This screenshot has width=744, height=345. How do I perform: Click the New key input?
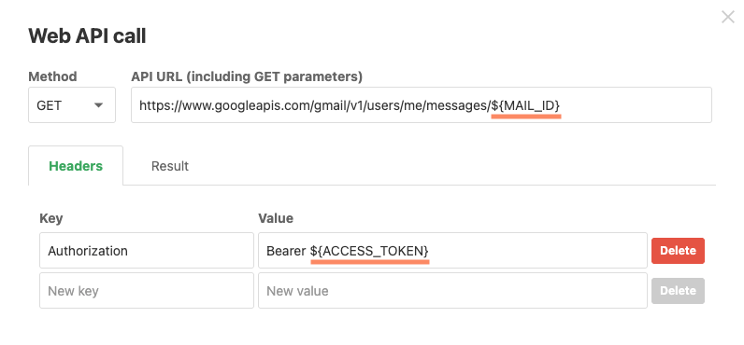(147, 291)
